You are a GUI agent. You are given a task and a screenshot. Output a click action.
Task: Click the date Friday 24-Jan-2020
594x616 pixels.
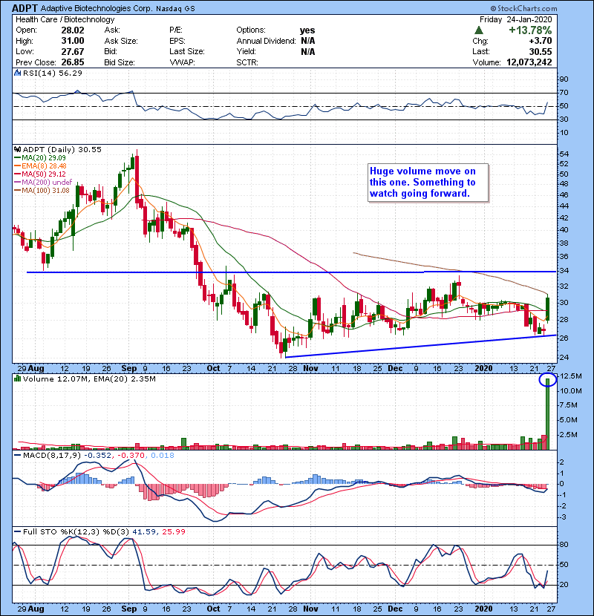tap(516, 19)
